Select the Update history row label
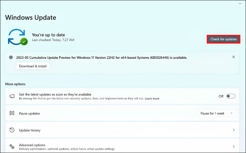 (x=30, y=130)
